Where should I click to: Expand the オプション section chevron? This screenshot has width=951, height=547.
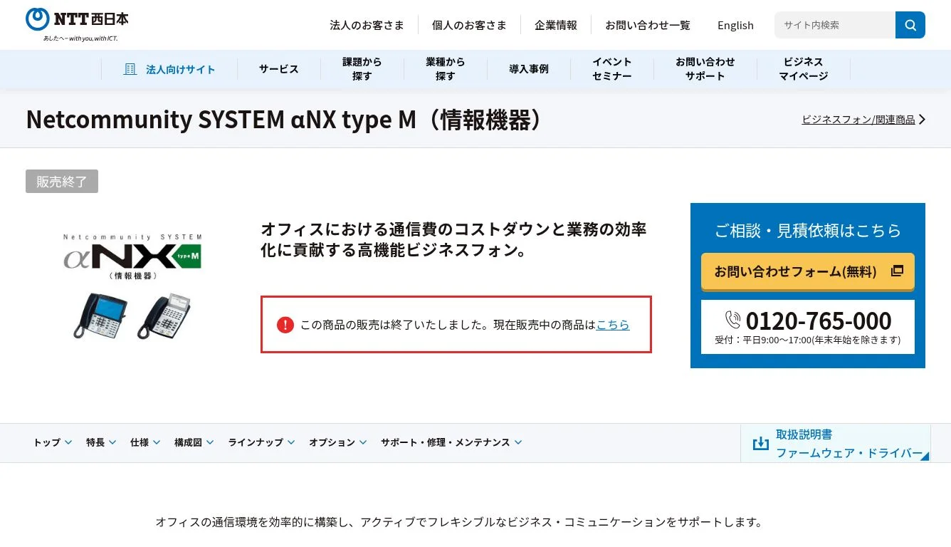(363, 442)
